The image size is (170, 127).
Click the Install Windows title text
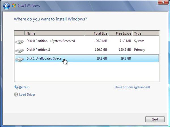29,6
